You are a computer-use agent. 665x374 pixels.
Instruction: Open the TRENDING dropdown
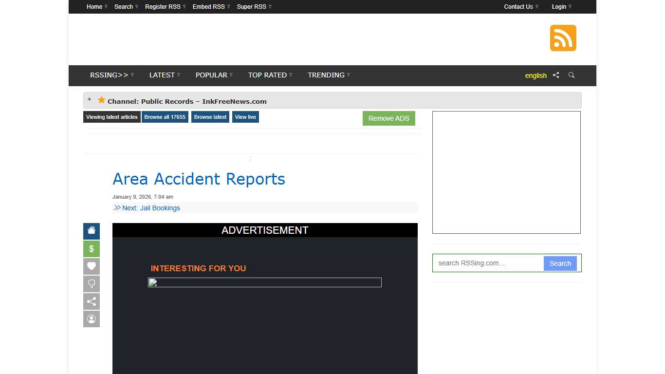[x=326, y=75]
